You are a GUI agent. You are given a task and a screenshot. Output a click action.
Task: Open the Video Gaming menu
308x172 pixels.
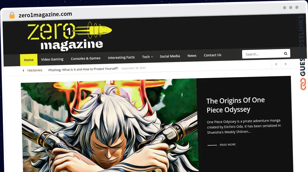(x=52, y=59)
